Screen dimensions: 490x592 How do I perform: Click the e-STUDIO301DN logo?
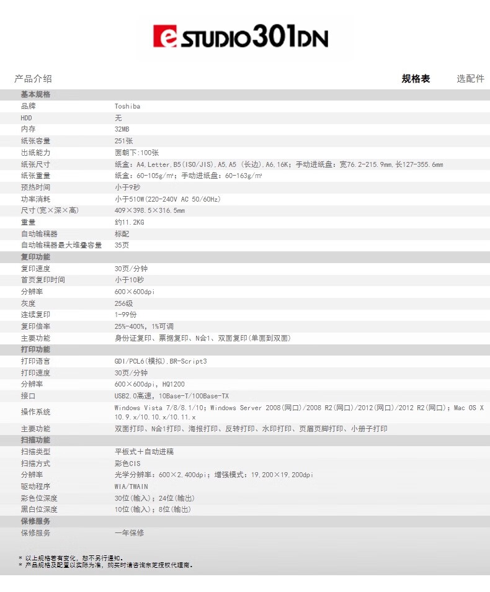(241, 36)
